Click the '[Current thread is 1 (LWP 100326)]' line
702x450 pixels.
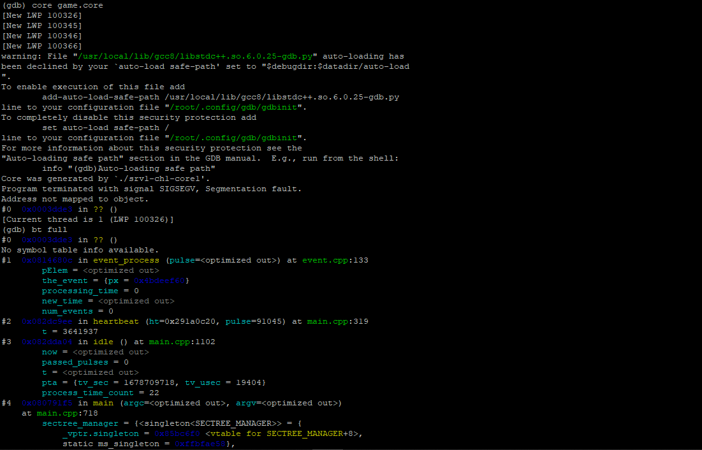coord(88,219)
